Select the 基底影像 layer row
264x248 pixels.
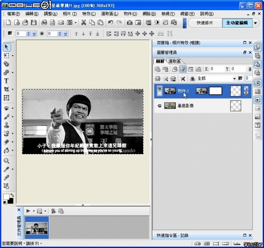coord(203,106)
